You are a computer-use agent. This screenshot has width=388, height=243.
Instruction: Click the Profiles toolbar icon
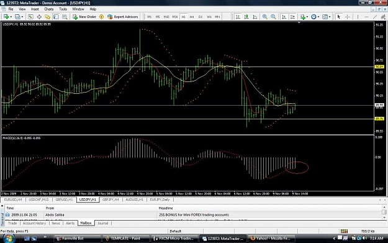pyautogui.click(x=17, y=17)
